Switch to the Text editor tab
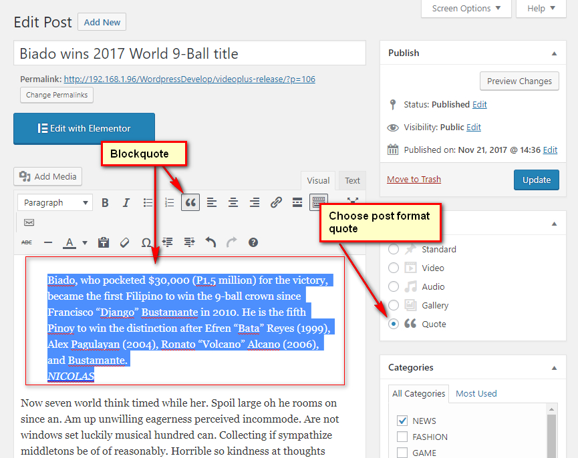 352,180
